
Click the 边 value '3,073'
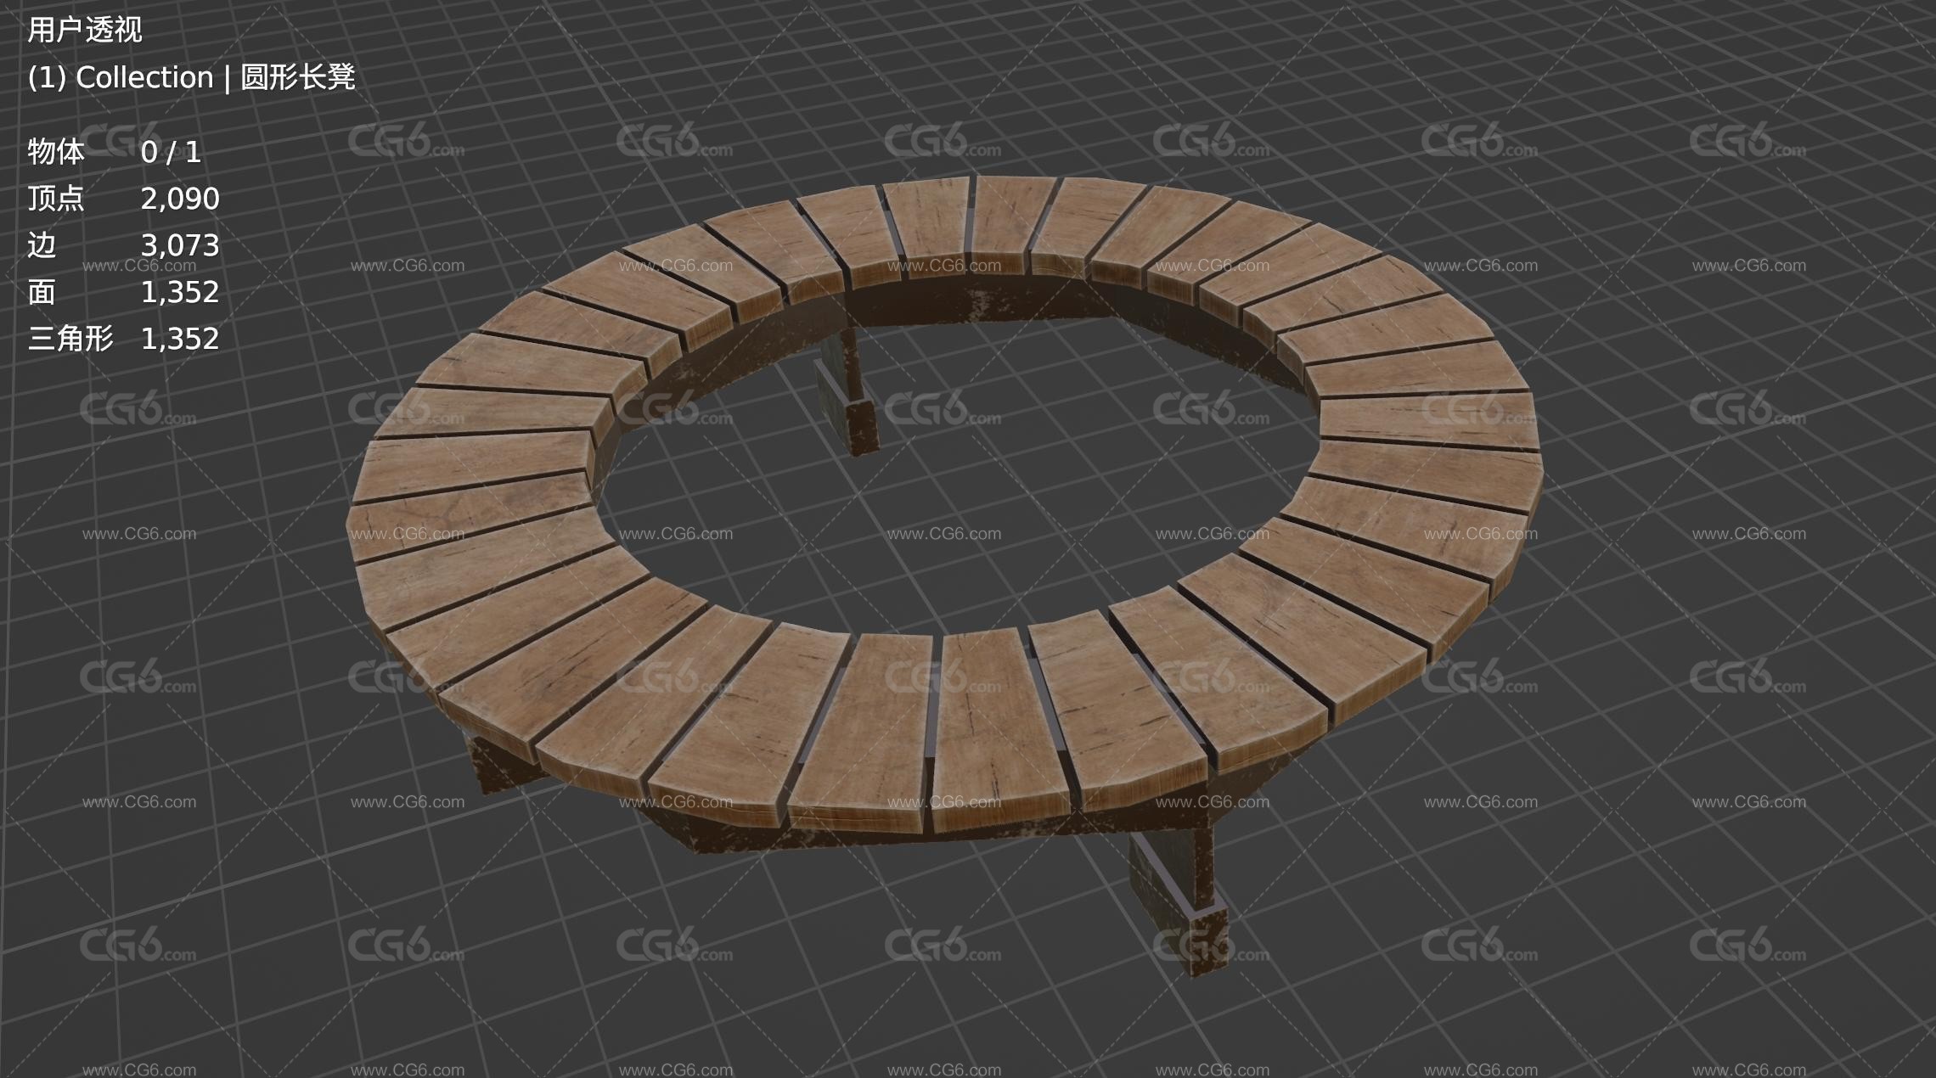180,245
